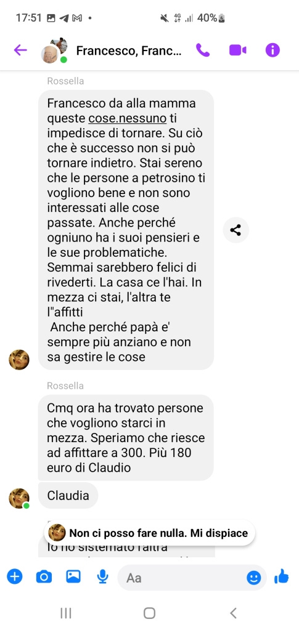The image size is (299, 630).
Task: Open conversation info with the i icon
Action: coord(272,50)
